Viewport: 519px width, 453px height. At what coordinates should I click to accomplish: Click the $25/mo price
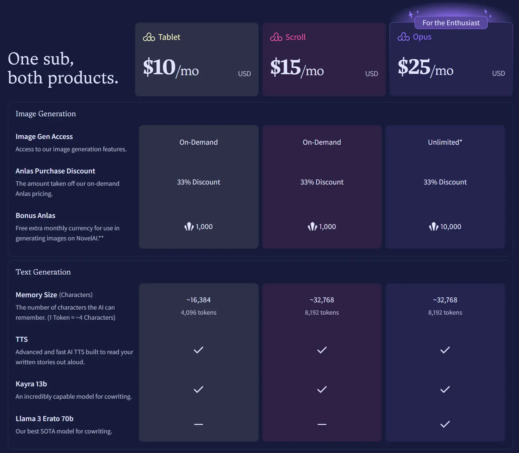(x=426, y=67)
